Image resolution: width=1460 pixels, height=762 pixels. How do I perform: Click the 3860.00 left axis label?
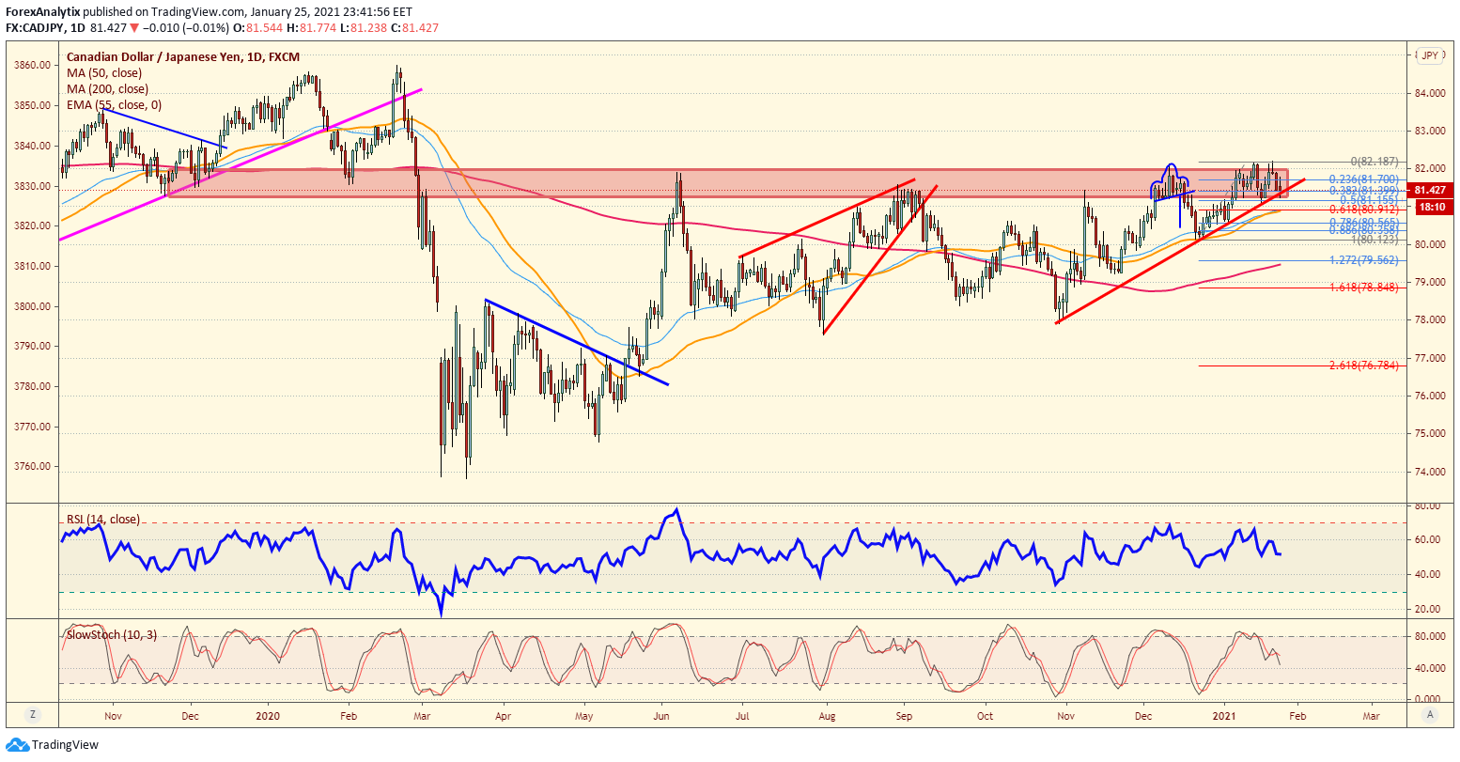[31, 66]
